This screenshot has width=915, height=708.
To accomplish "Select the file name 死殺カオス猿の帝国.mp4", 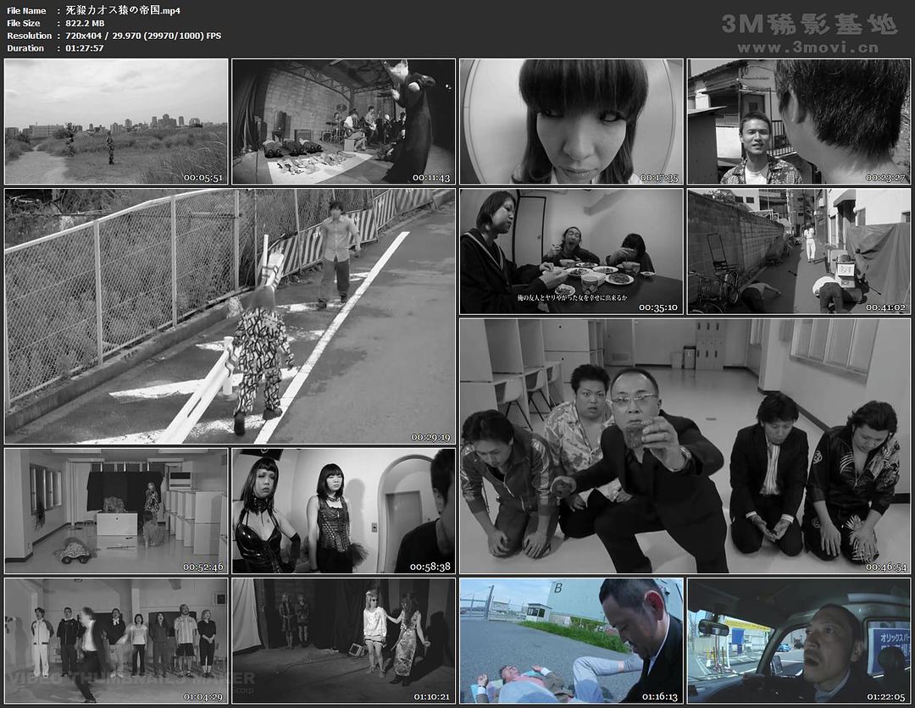I will [123, 10].
